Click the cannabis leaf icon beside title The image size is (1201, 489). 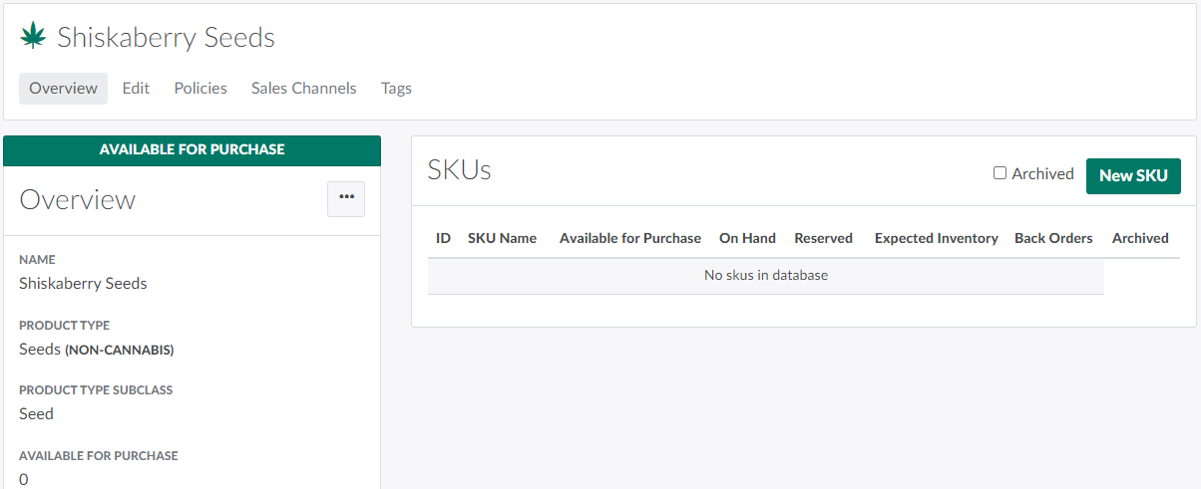(x=33, y=37)
